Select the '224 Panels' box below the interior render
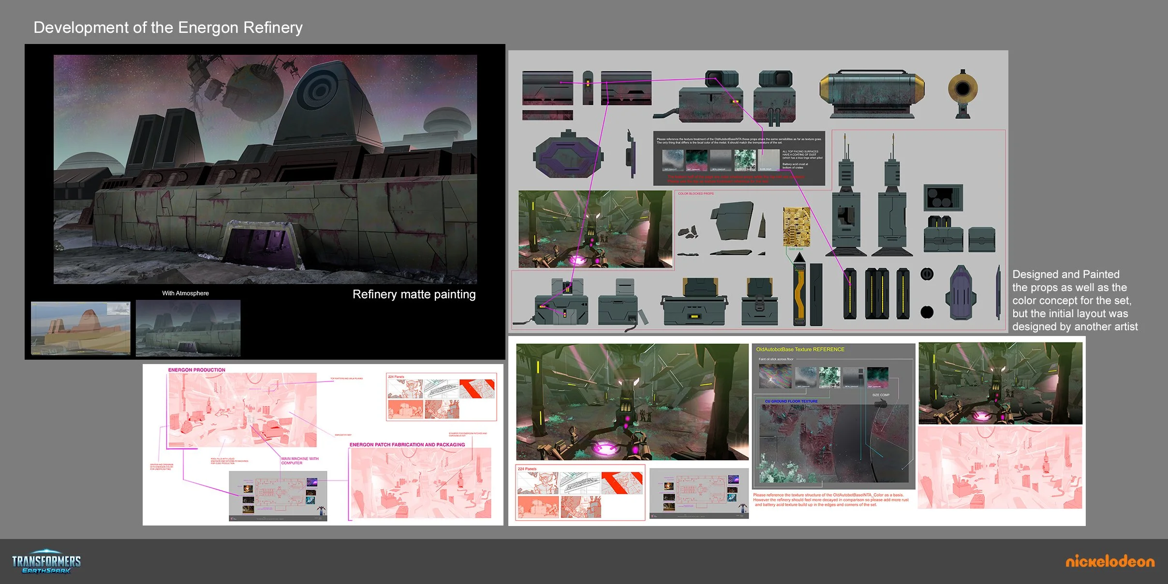This screenshot has width=1168, height=584. click(x=580, y=493)
